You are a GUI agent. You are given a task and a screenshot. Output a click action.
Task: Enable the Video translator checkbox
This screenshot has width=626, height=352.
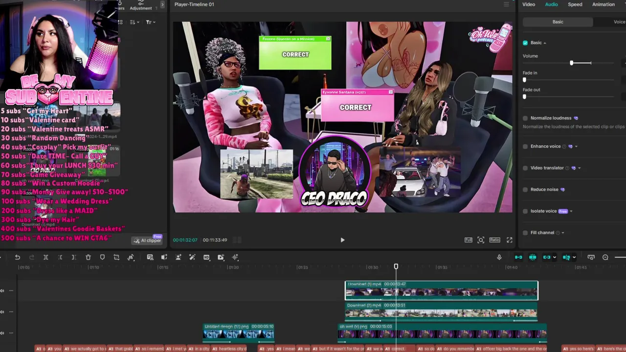click(x=525, y=168)
